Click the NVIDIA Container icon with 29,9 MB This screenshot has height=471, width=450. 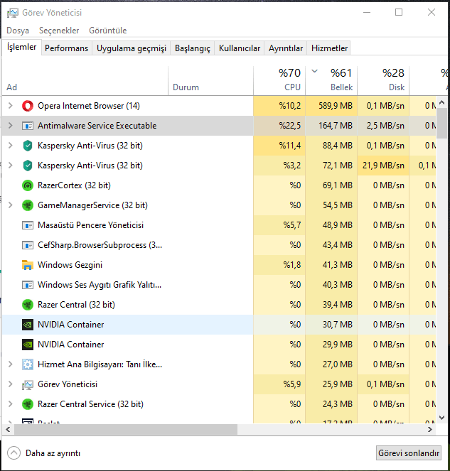click(28, 345)
